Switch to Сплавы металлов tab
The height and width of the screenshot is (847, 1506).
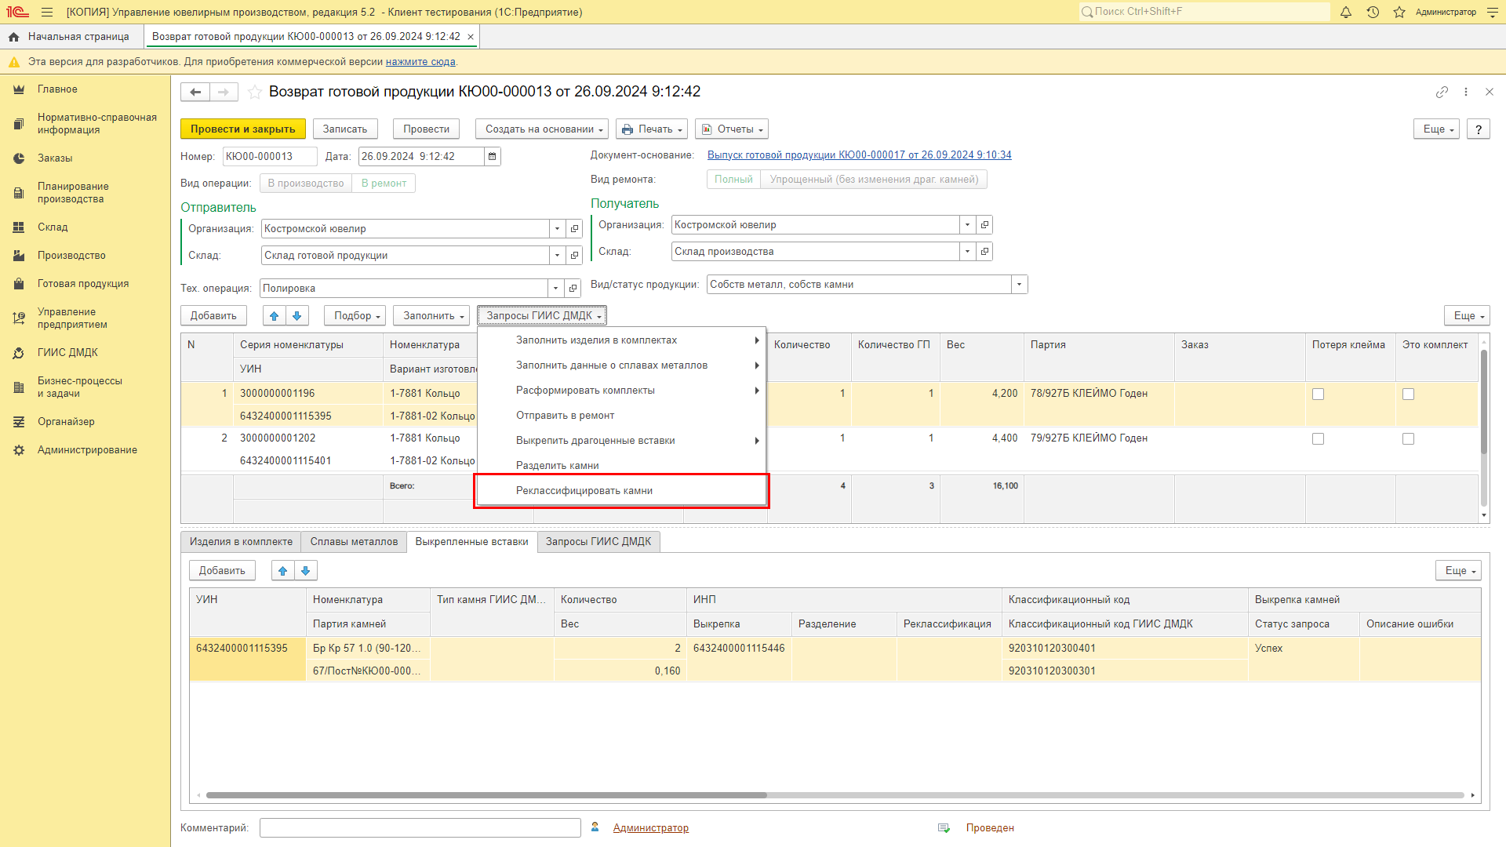354,542
